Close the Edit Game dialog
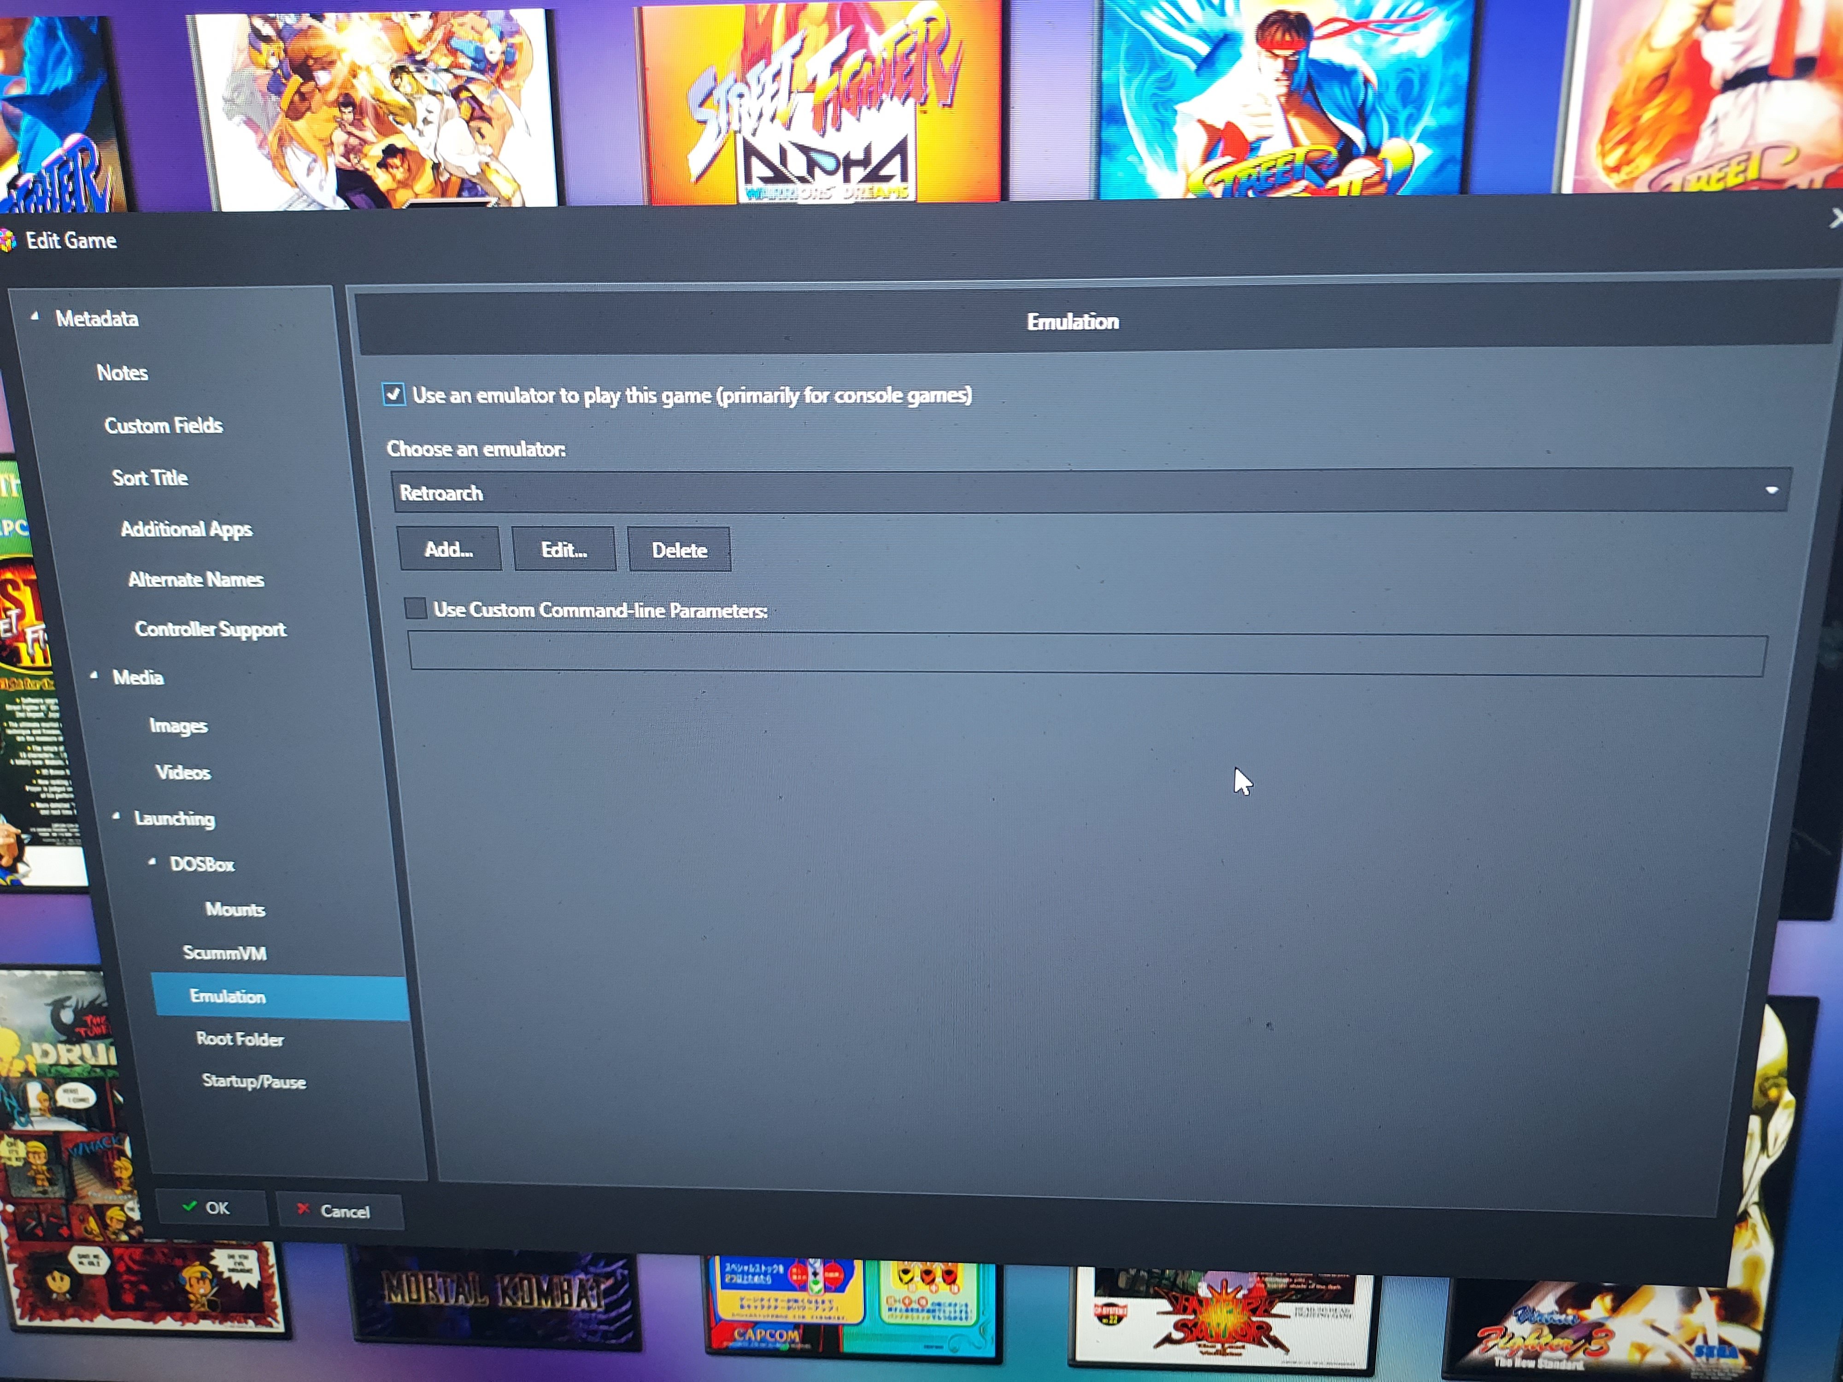This screenshot has height=1382, width=1843. click(1836, 219)
